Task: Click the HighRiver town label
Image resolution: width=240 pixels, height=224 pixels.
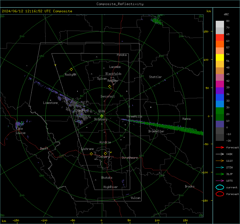Action: (x=111, y=187)
